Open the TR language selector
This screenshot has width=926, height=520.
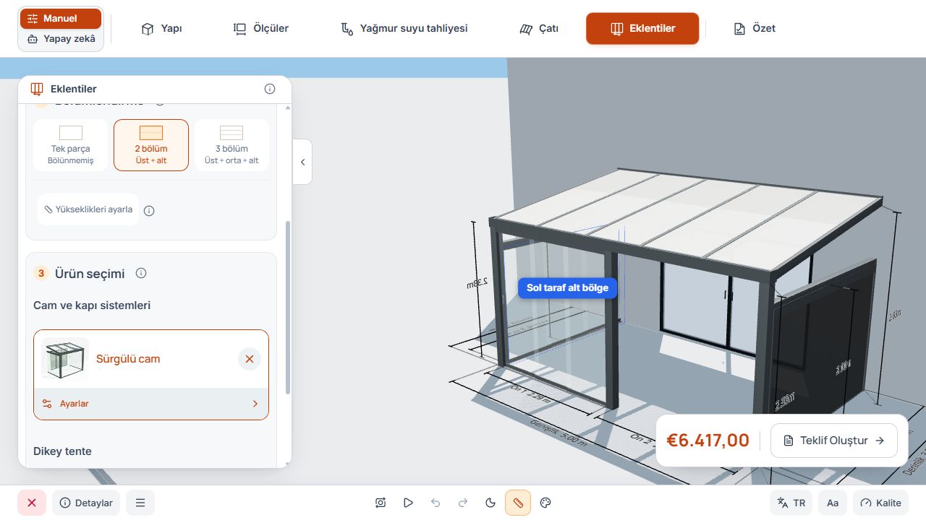click(791, 503)
